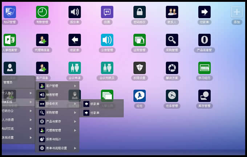This screenshot has height=157, width=247.
Task: Select 财务收支 in the CRM submenu
Action: click(57, 104)
